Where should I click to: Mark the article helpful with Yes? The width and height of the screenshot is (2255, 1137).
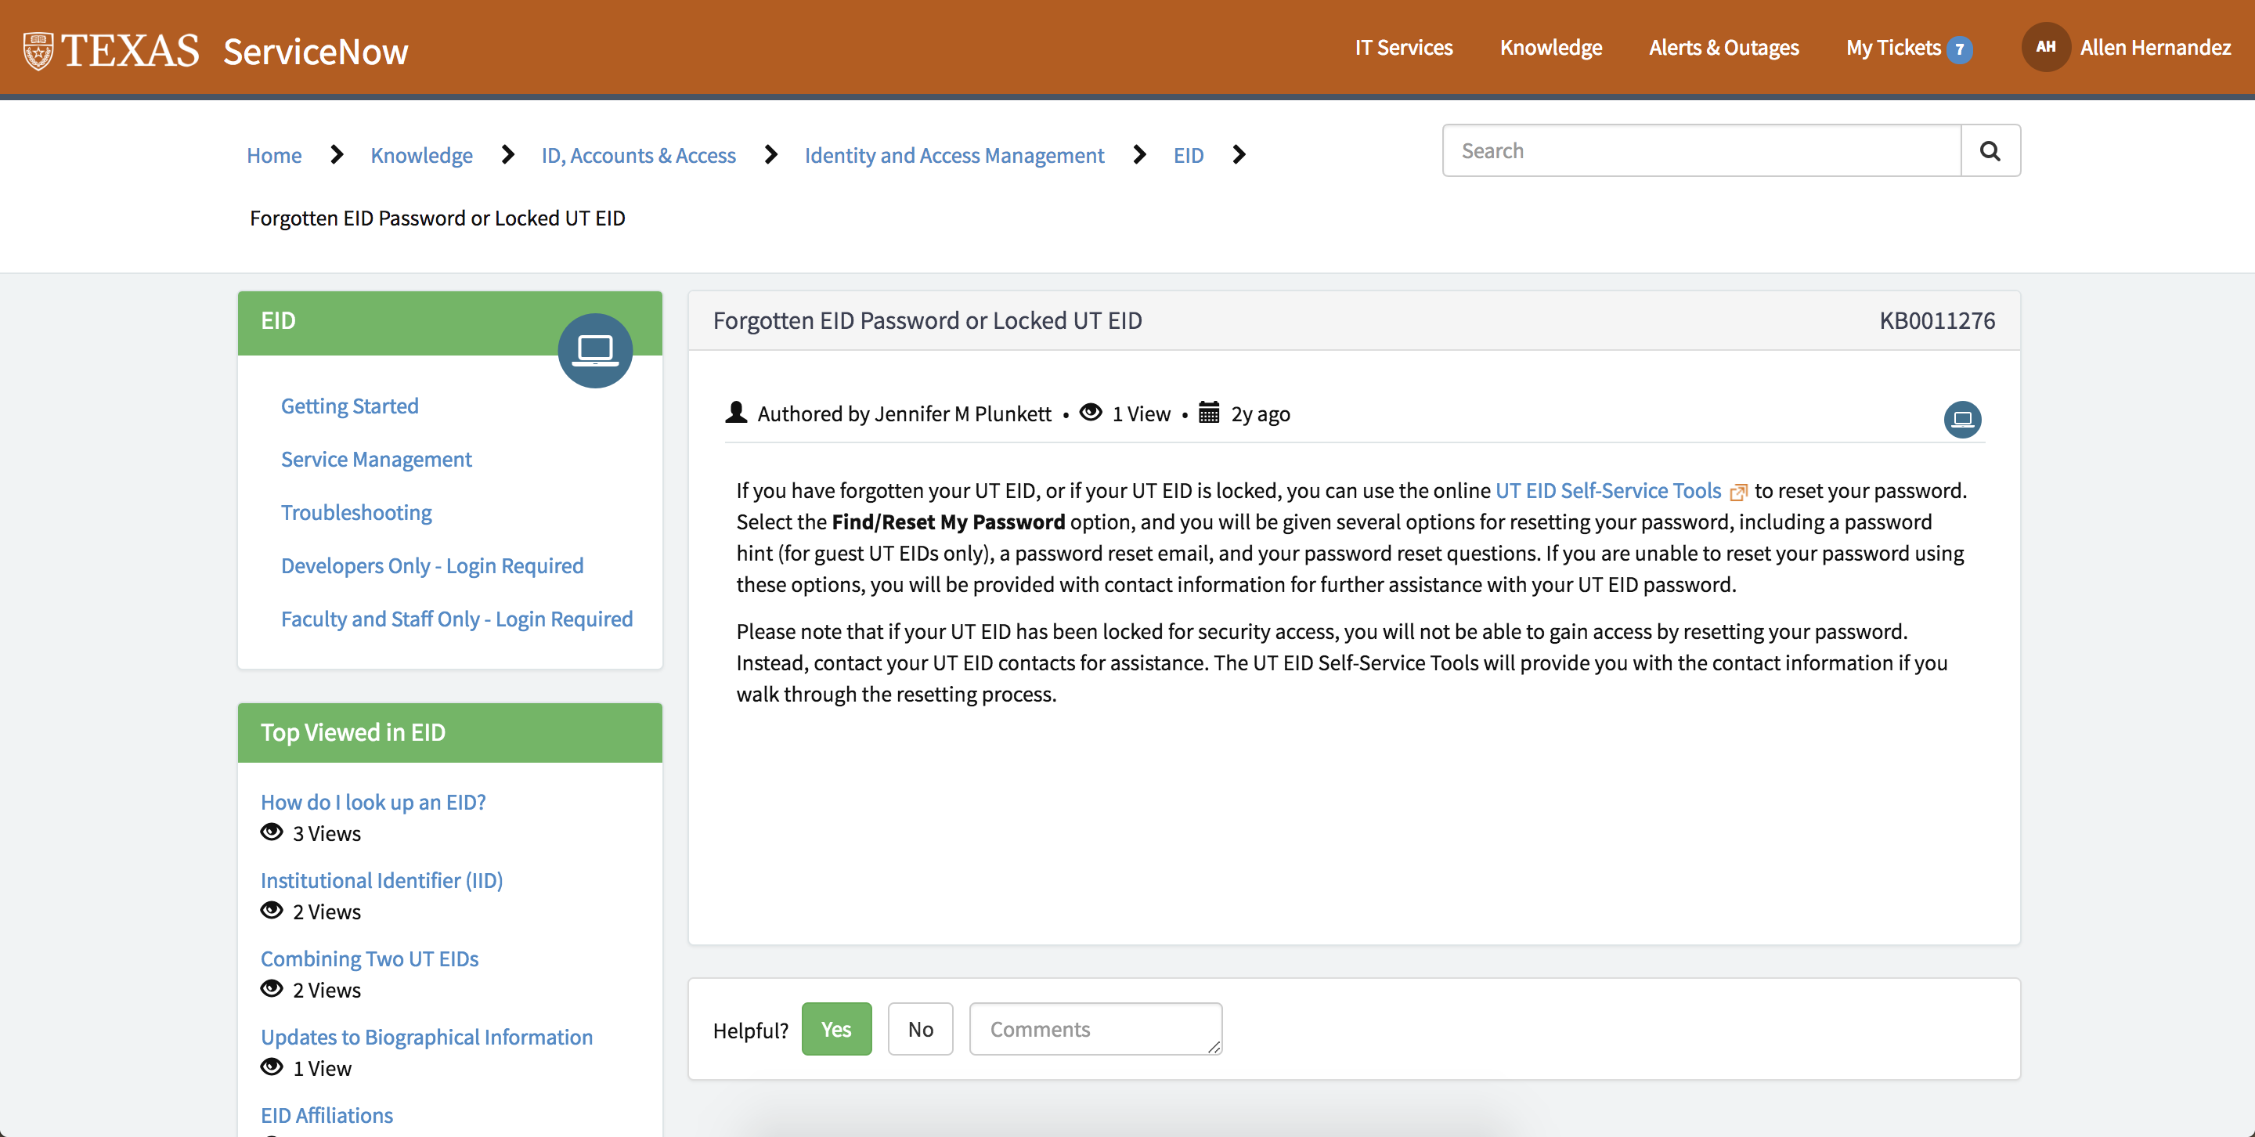[836, 1028]
